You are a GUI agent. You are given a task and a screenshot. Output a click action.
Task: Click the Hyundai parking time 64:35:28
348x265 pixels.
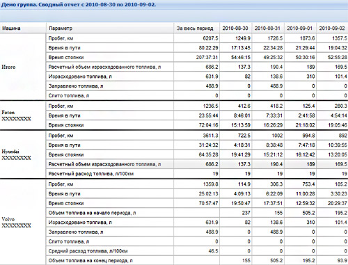(x=208, y=154)
